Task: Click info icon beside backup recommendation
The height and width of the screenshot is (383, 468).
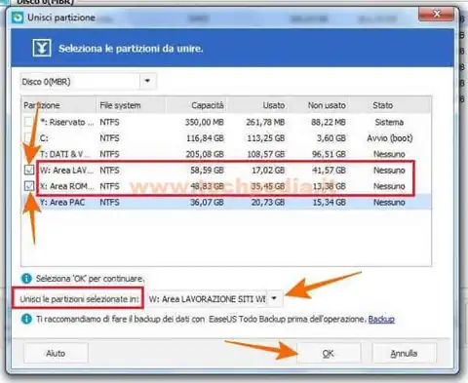Action: tap(26, 319)
